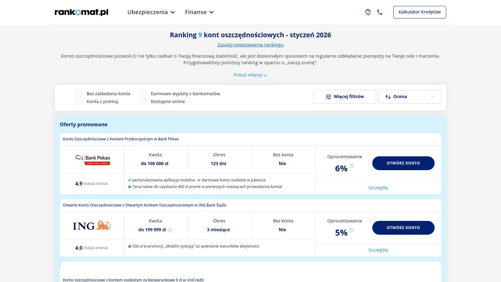Open the Ocena sorting dropdown
The height and width of the screenshot is (282, 501).
410,97
